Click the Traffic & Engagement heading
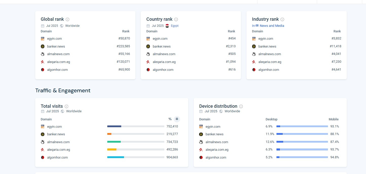Screen dimensions: 366x174 coord(63,91)
